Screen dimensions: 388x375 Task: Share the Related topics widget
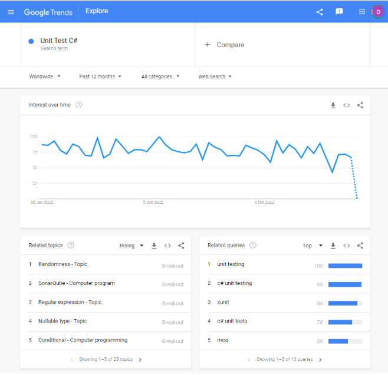(x=181, y=245)
